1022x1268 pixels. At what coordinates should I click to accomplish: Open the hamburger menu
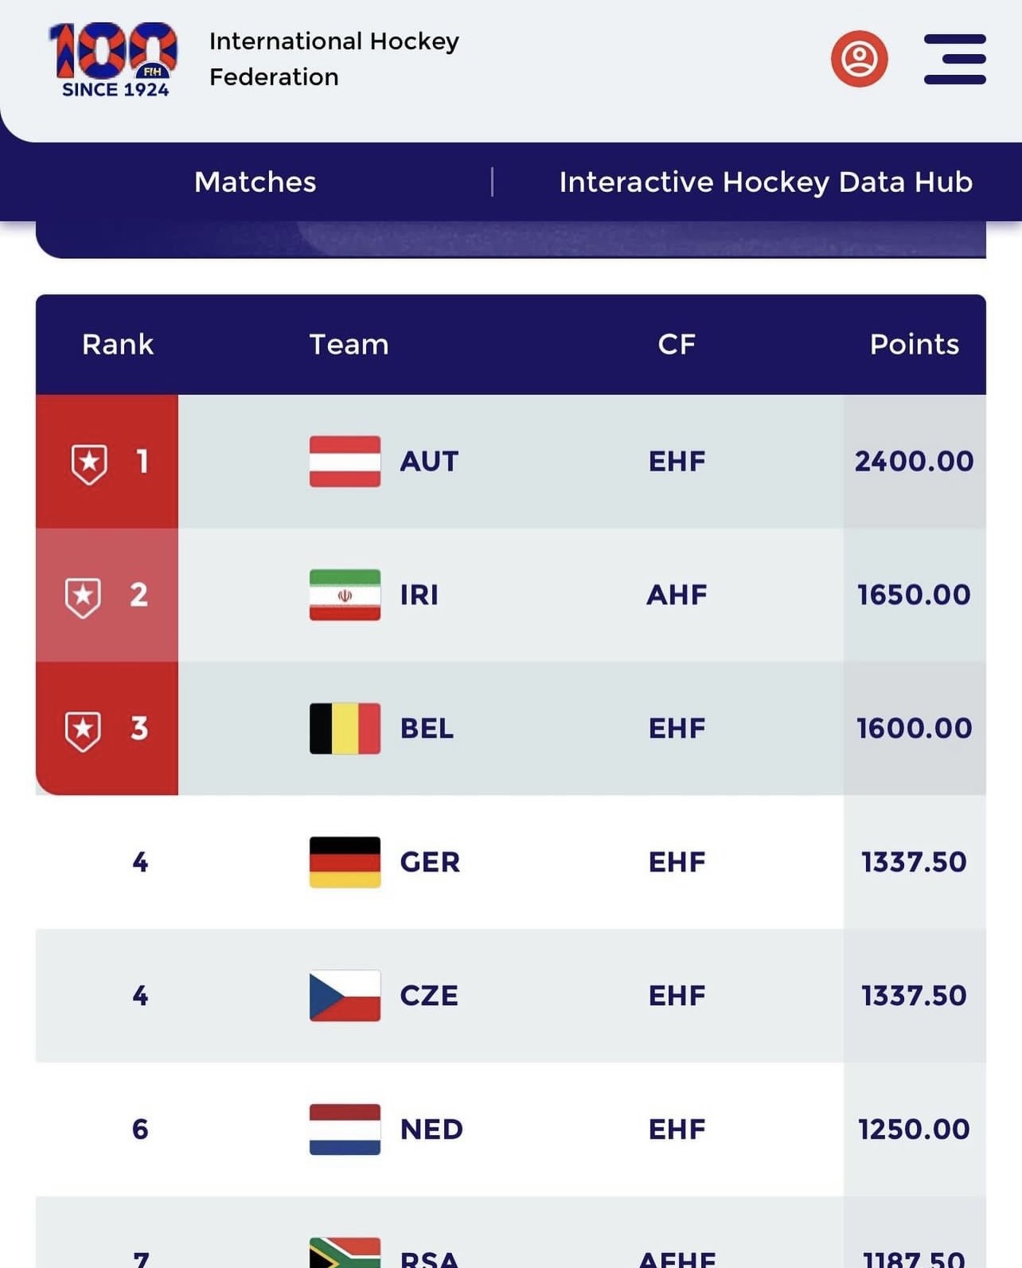coord(954,59)
